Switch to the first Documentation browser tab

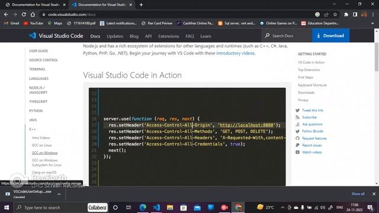coord(36,5)
